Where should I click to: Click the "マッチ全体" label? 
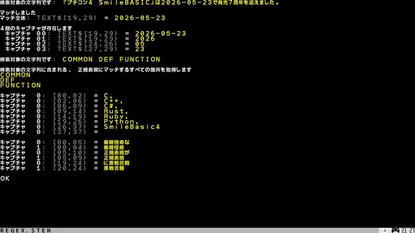(15, 18)
